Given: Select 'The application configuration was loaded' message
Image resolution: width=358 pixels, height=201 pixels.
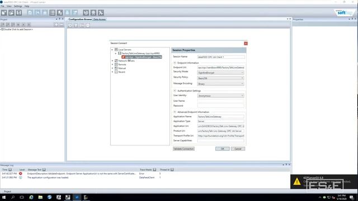Looking at the screenshot, I should (x=48, y=178).
